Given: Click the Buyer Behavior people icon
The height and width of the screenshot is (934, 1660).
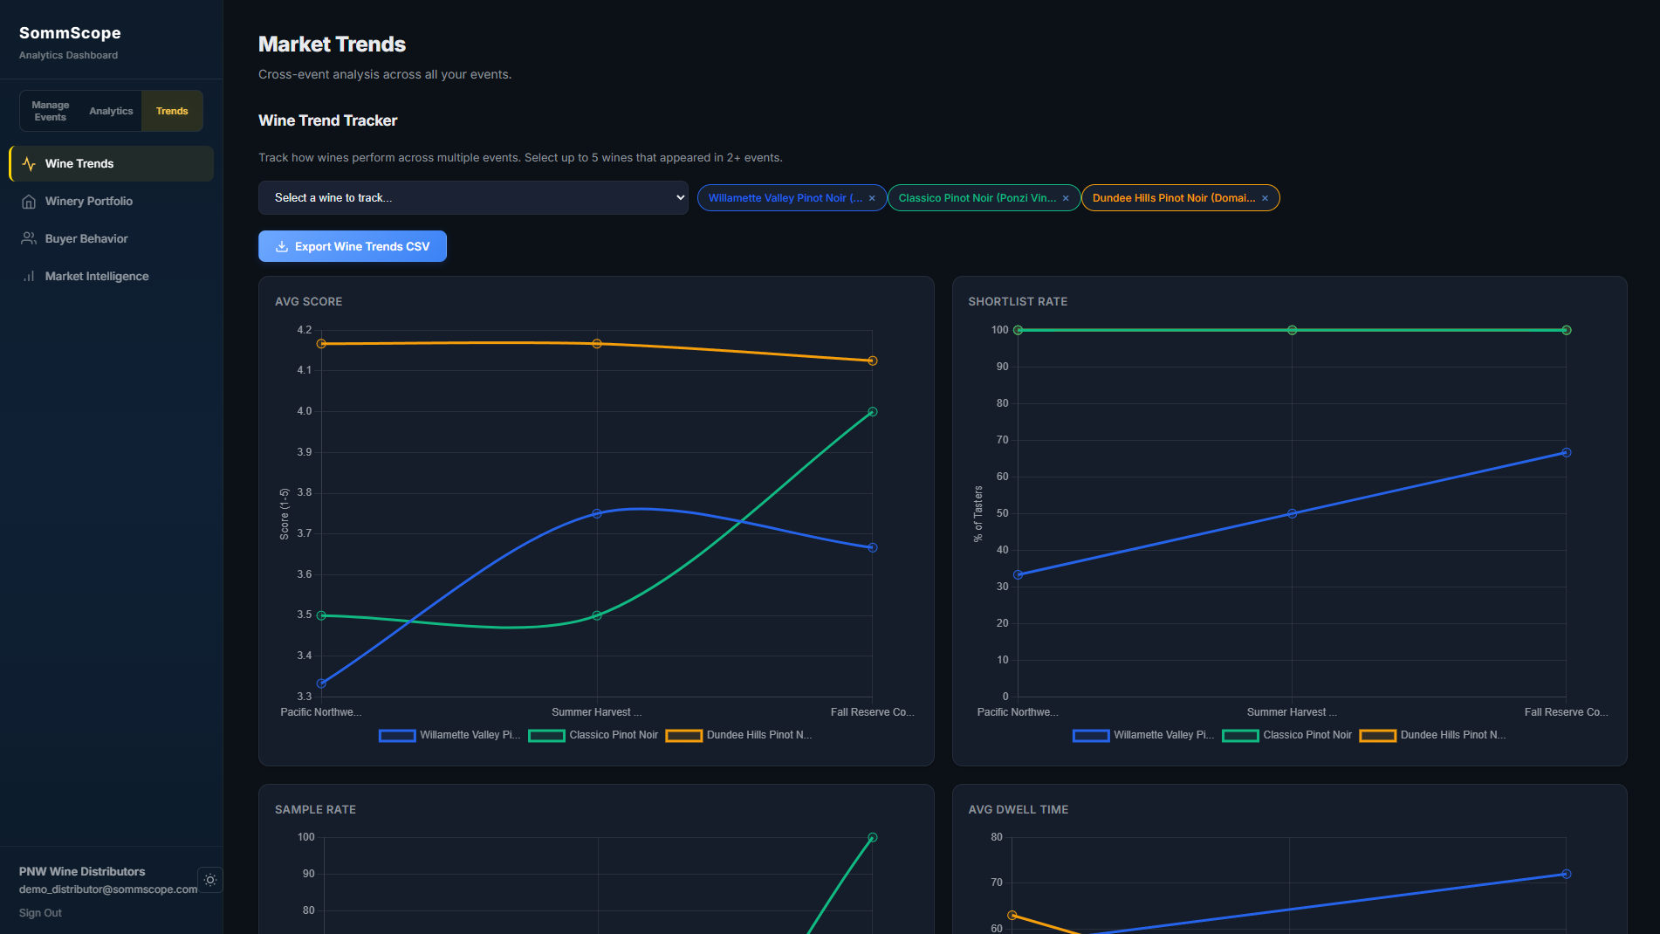Looking at the screenshot, I should (29, 239).
